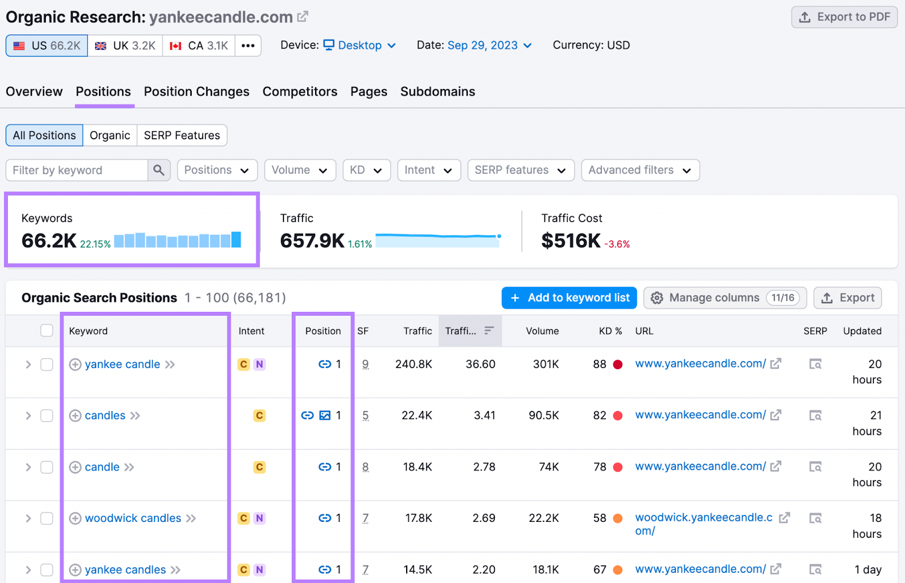Open the 'yankee candle' keyword link

click(123, 365)
